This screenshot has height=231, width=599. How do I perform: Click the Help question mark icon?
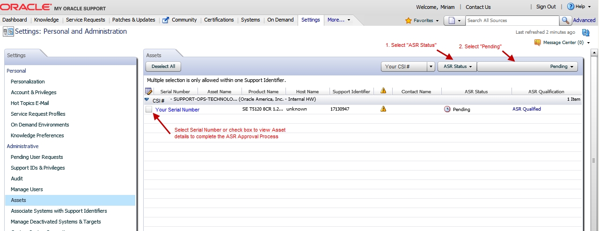coord(570,7)
